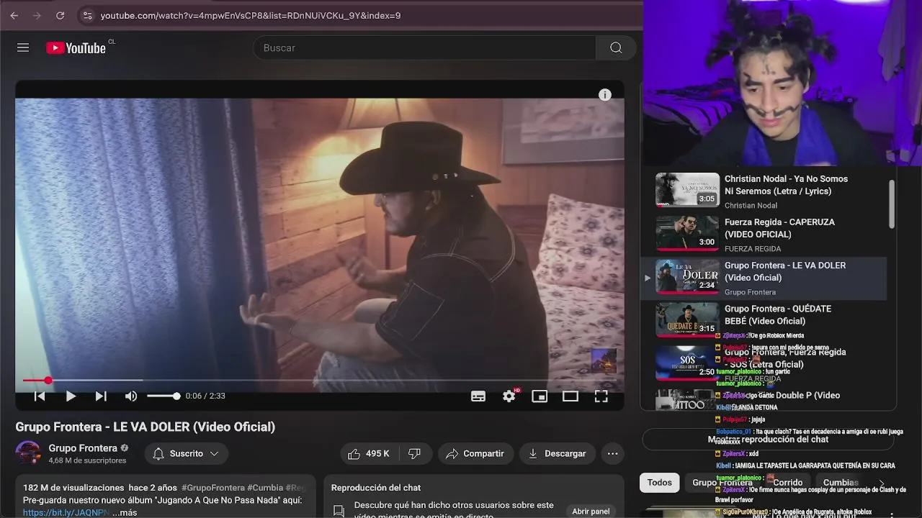Screen dimensions: 922x518
Task: Toggle subtitles captions button
Action: tap(478, 396)
